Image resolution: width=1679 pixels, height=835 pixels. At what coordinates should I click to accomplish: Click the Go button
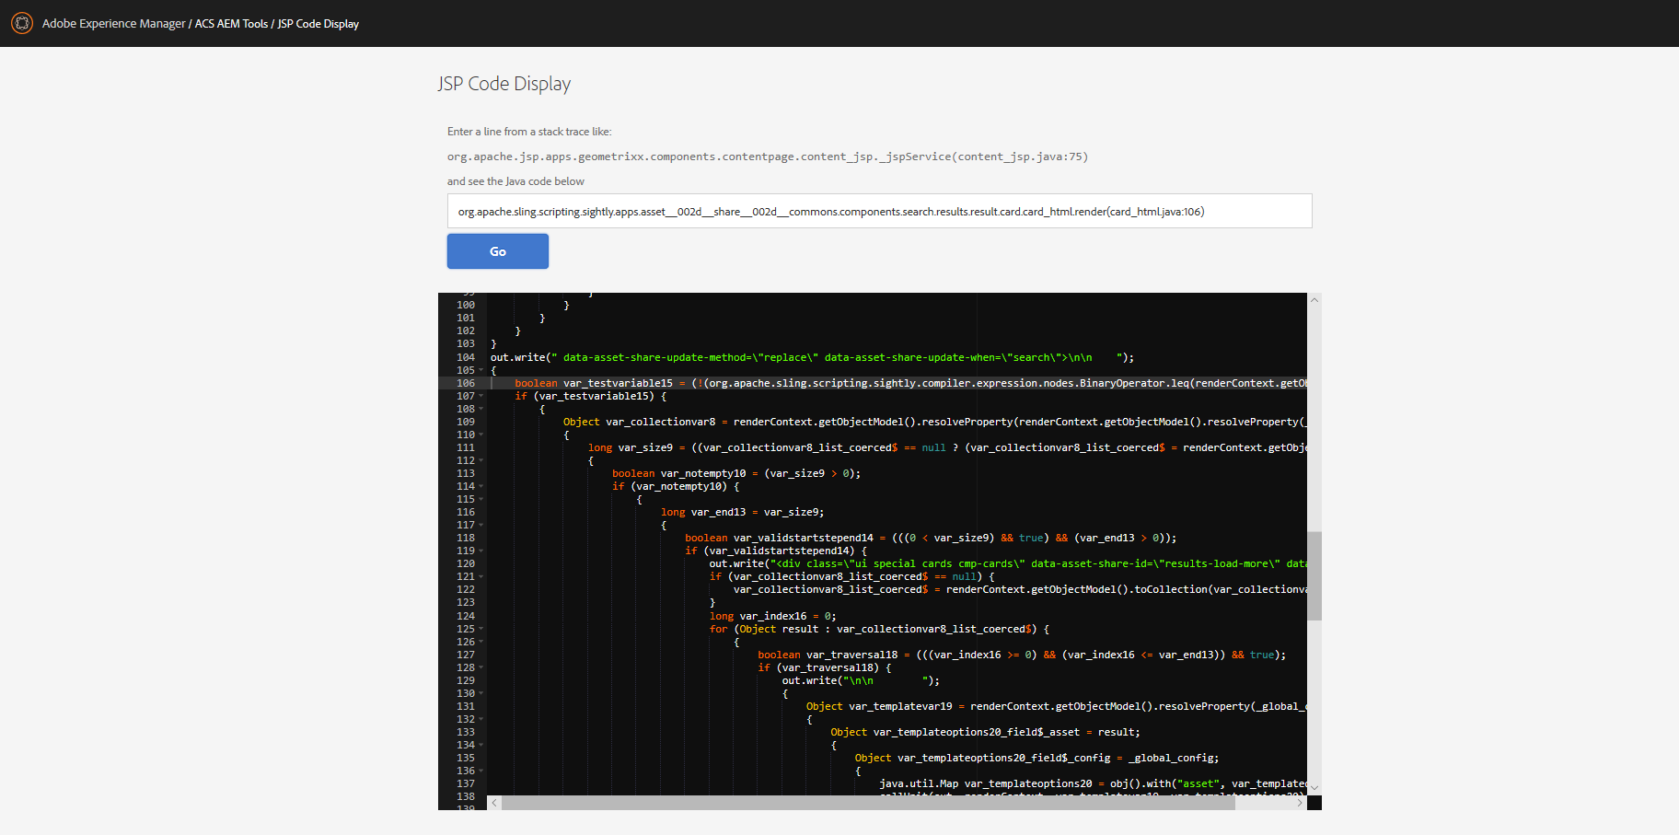click(498, 251)
